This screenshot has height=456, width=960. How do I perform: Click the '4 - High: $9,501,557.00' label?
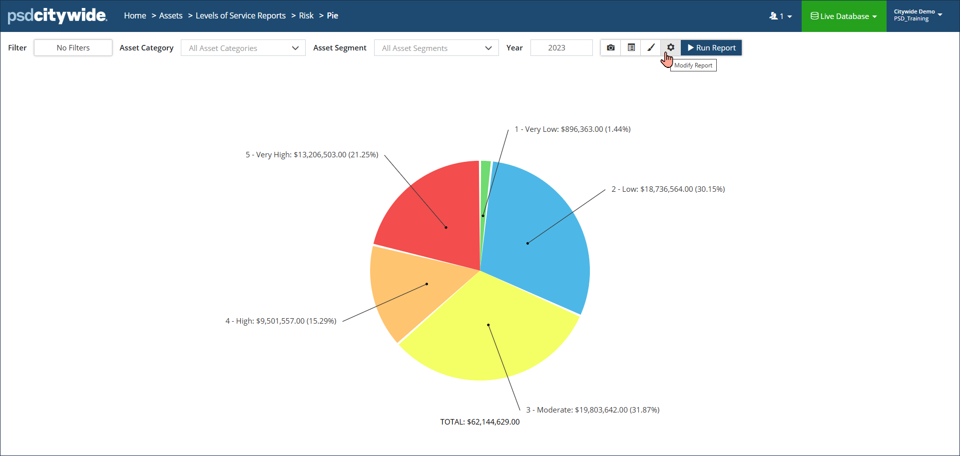(x=281, y=321)
